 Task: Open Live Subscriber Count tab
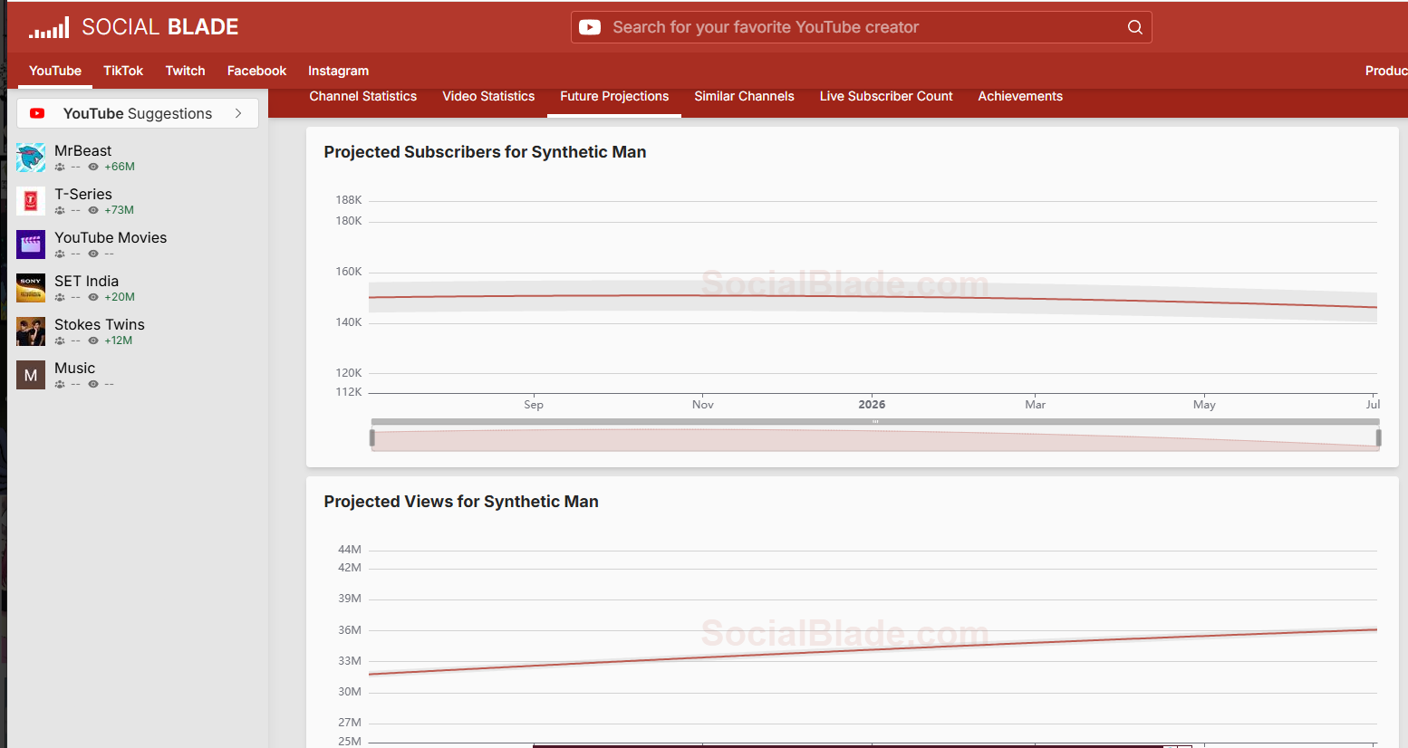886,96
